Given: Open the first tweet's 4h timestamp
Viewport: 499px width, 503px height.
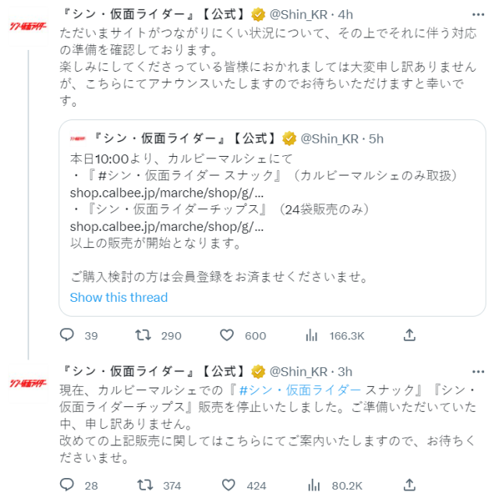Looking at the screenshot, I should [344, 14].
